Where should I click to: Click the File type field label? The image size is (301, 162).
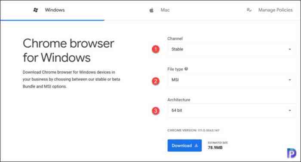click(175, 69)
